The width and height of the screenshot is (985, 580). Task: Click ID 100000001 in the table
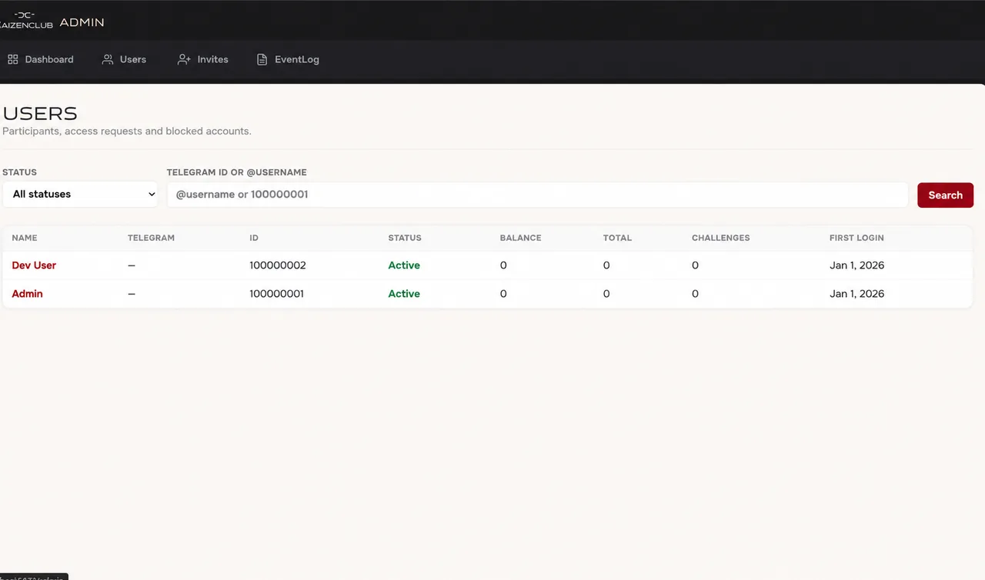click(x=277, y=294)
